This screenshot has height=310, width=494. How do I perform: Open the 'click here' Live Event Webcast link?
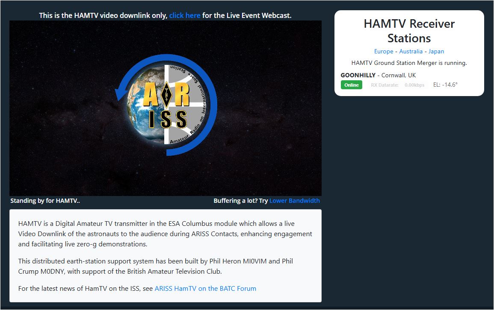[185, 15]
